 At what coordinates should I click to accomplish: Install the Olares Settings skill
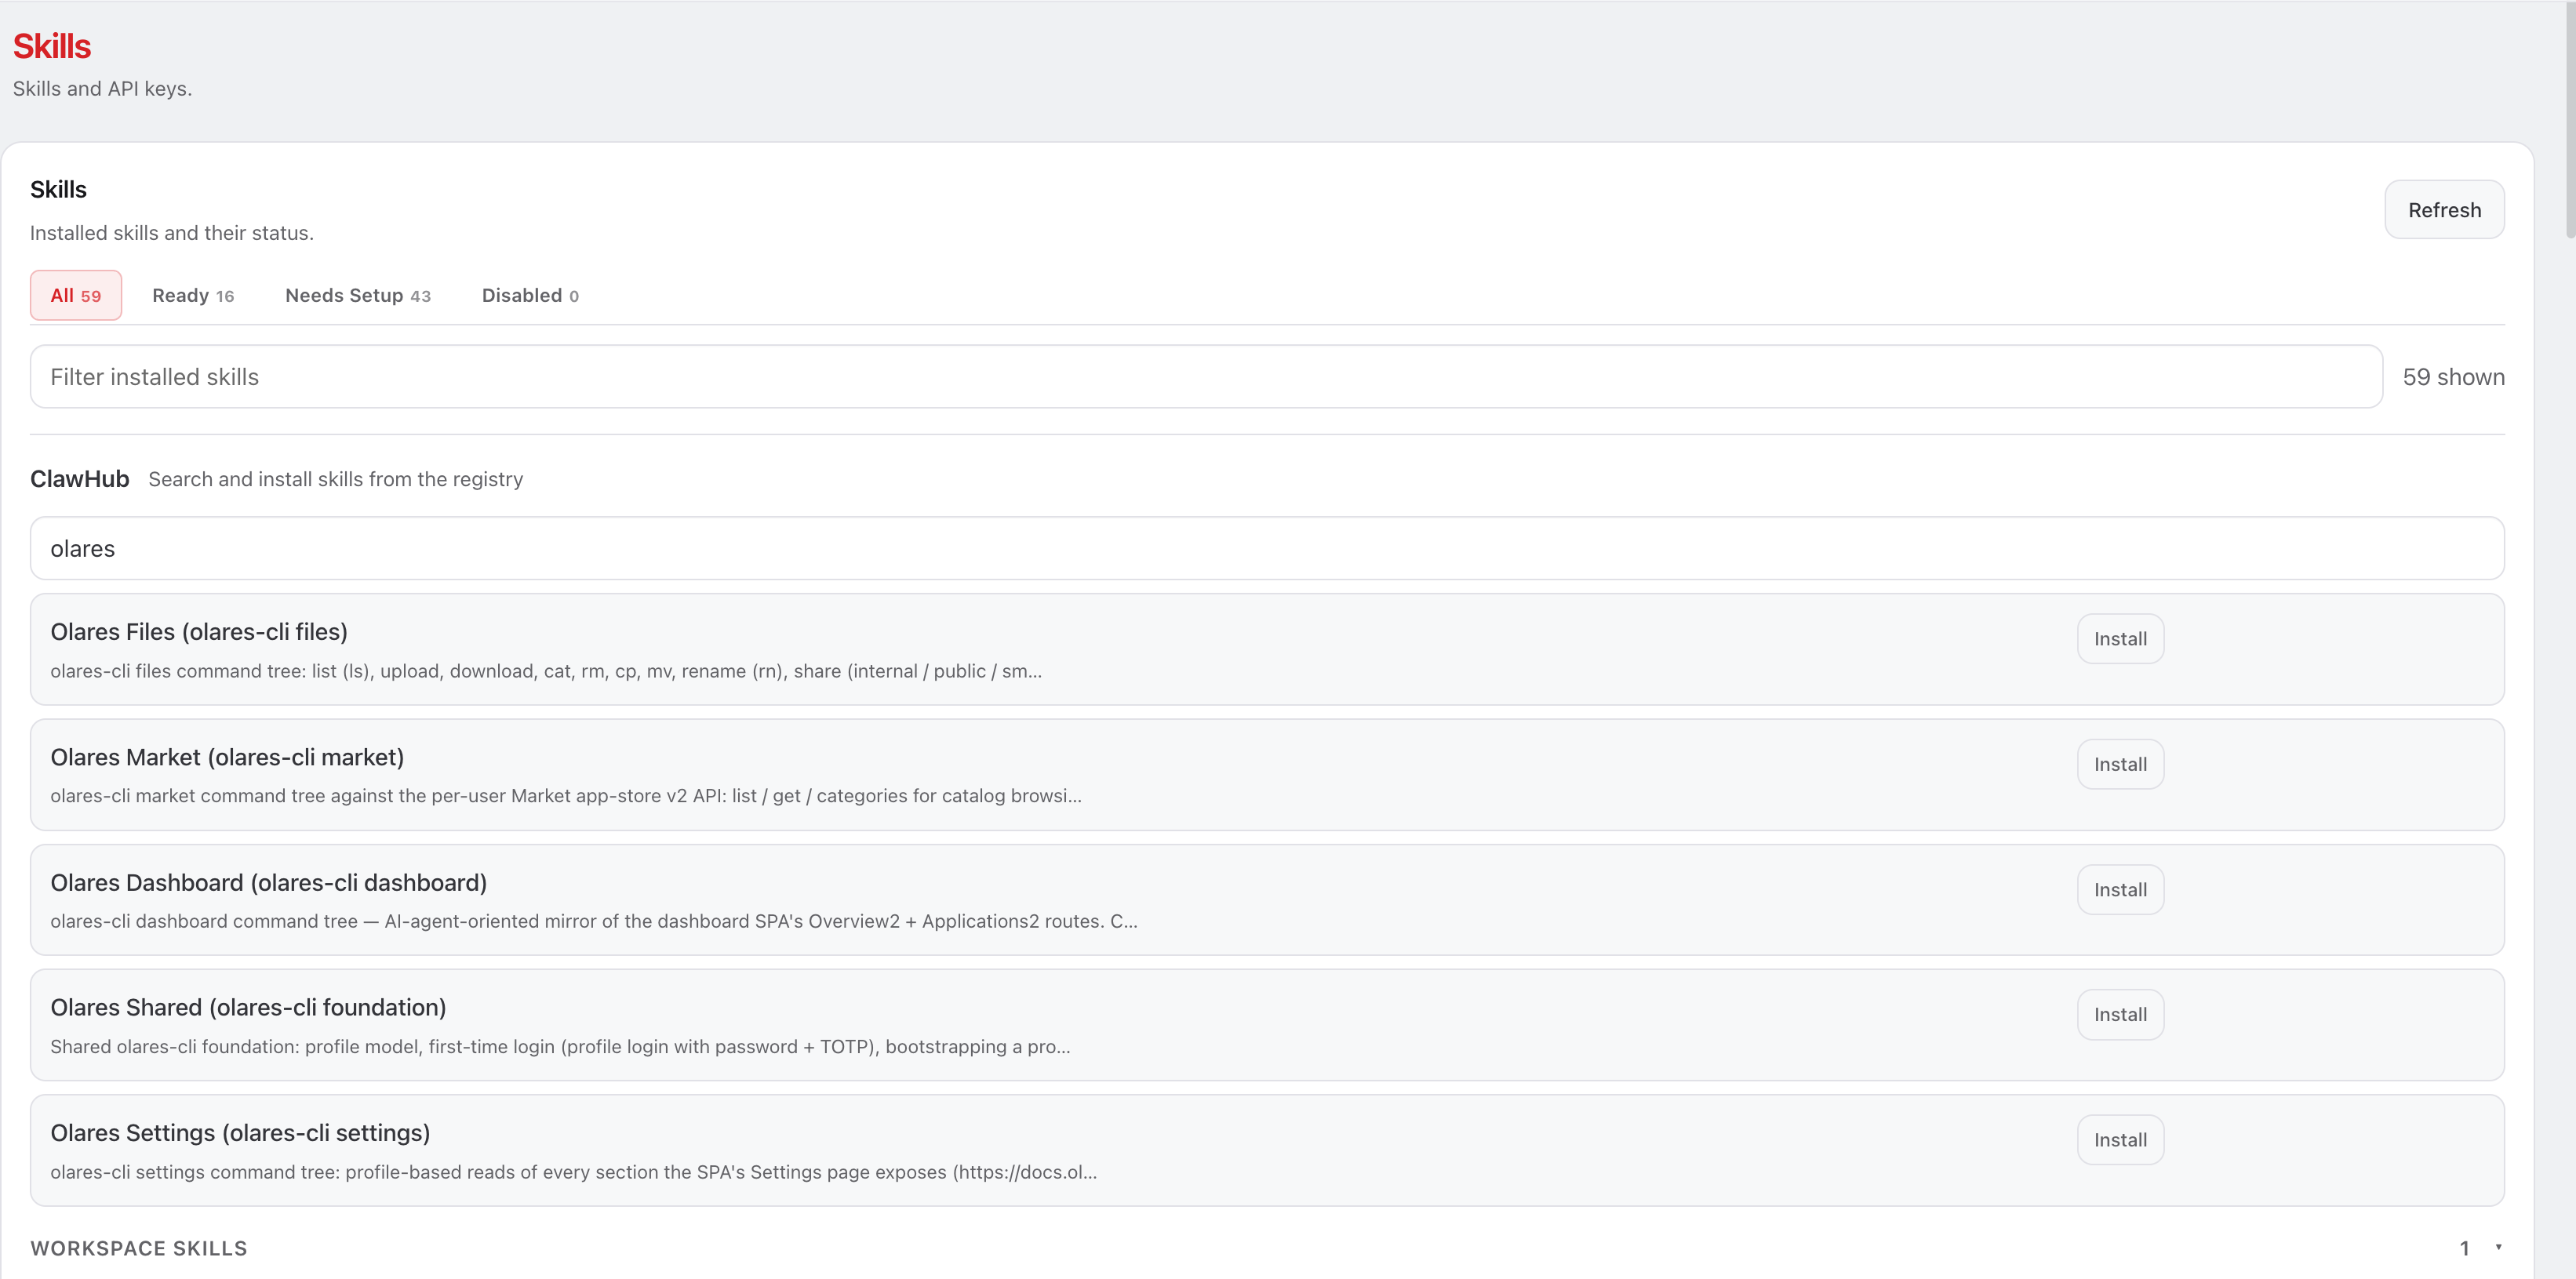coord(2120,1140)
